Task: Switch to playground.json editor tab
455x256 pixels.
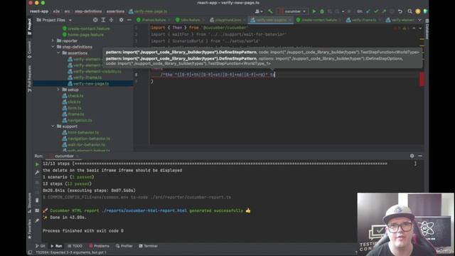Action: [x=226, y=20]
